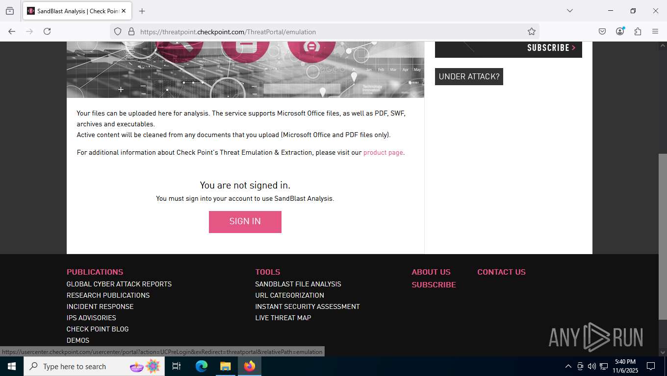
Task: Launch Microsoft Edge from taskbar
Action: pos(202,366)
